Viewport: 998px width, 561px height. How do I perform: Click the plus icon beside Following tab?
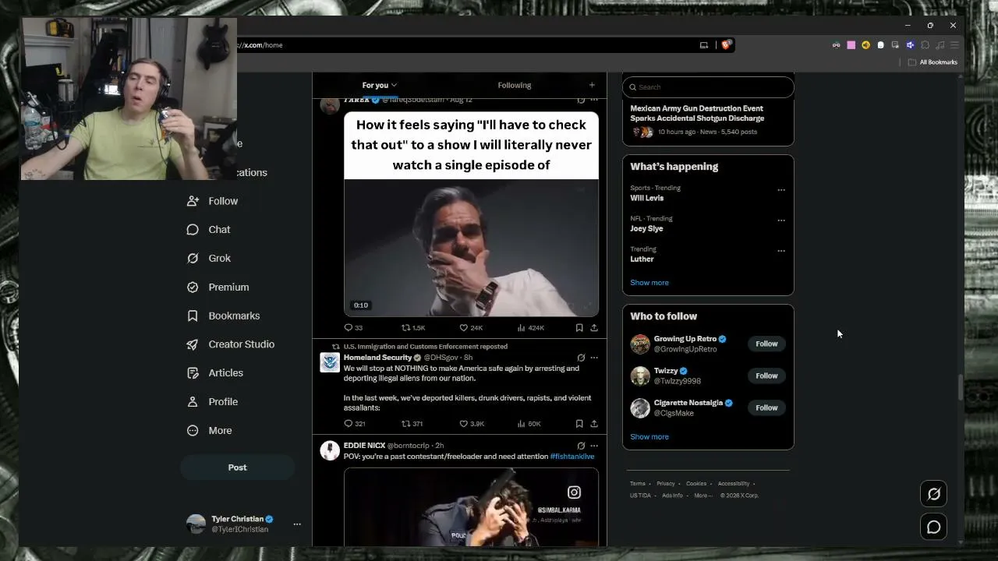coord(592,85)
